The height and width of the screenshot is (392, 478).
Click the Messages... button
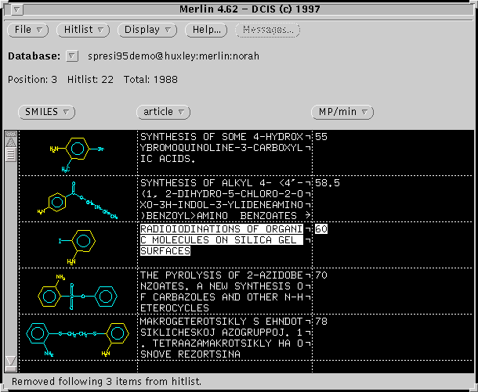[x=267, y=30]
